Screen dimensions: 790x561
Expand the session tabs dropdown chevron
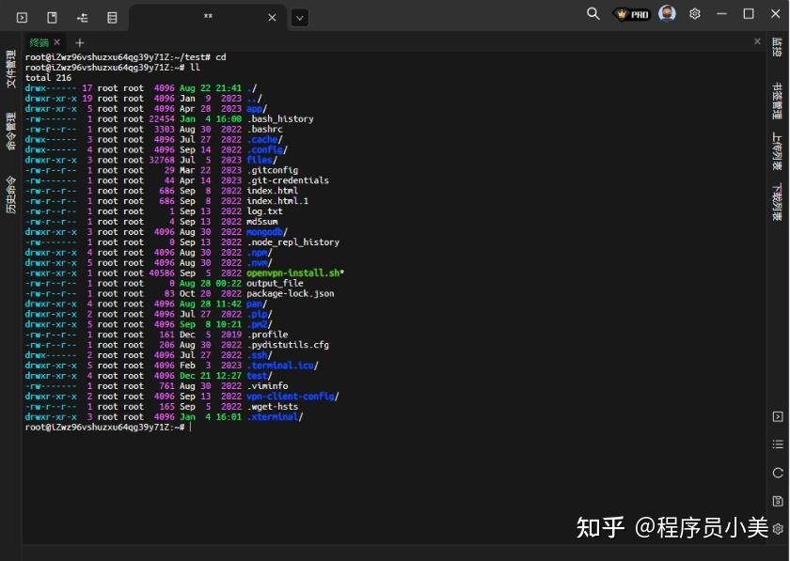300,18
